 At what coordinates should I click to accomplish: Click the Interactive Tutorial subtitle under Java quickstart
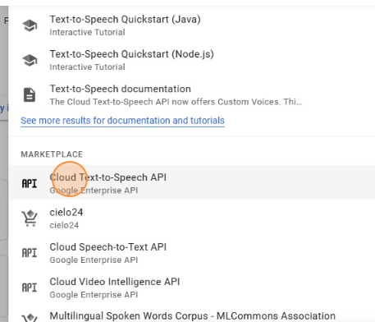[87, 32]
